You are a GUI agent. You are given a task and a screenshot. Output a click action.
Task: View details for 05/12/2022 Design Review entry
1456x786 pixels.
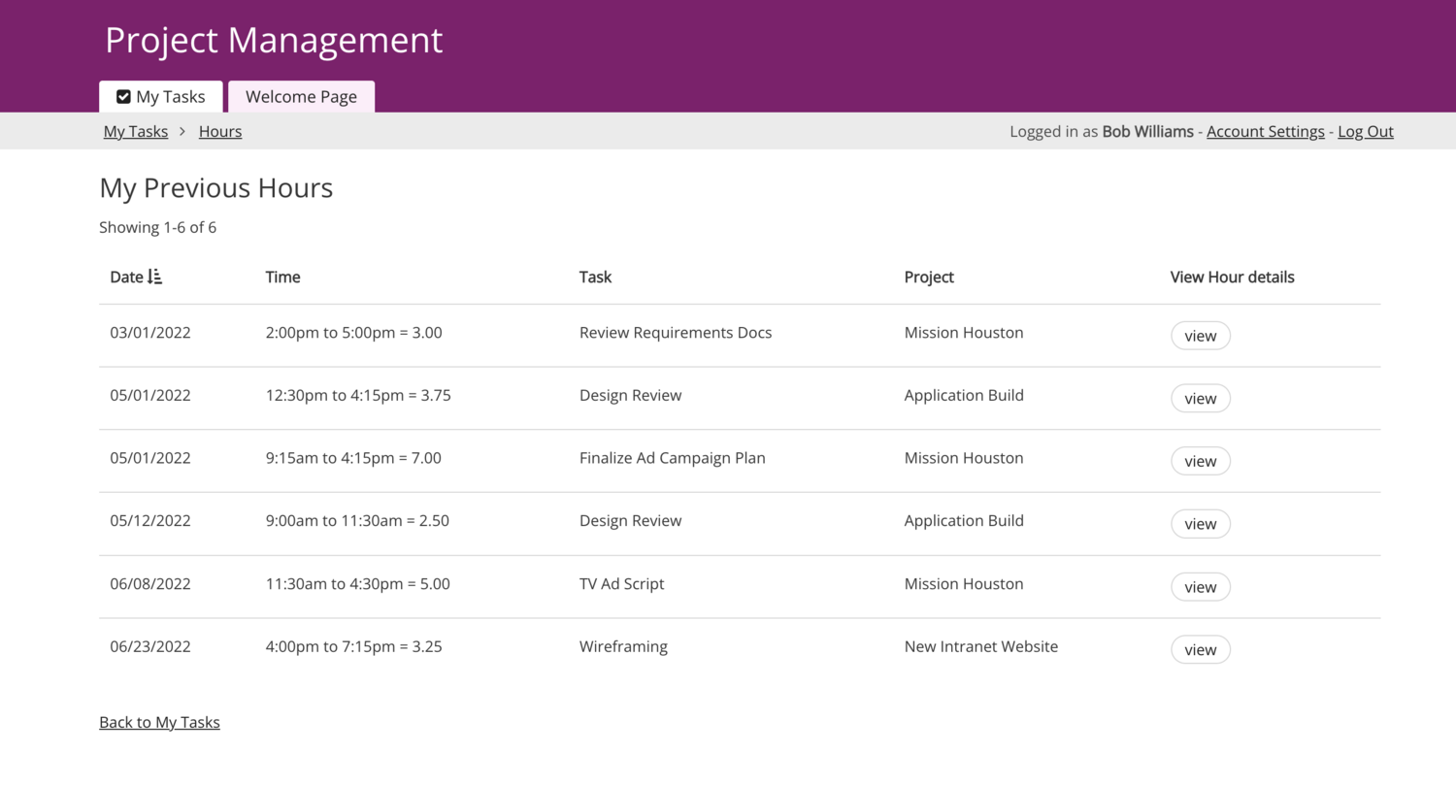[1200, 524]
